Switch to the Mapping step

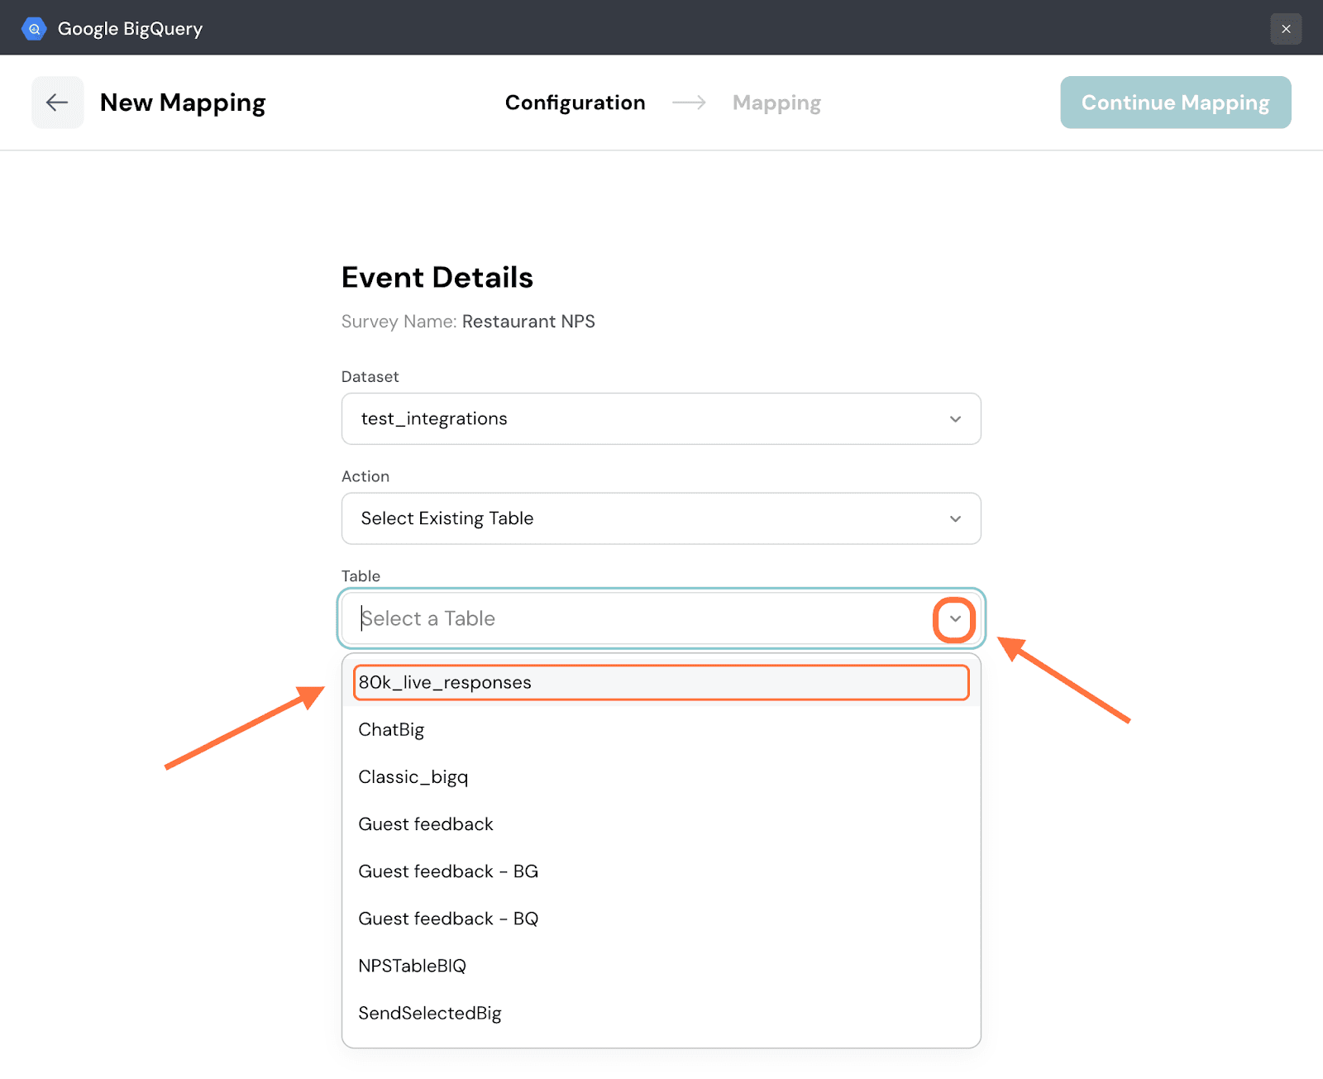(776, 103)
